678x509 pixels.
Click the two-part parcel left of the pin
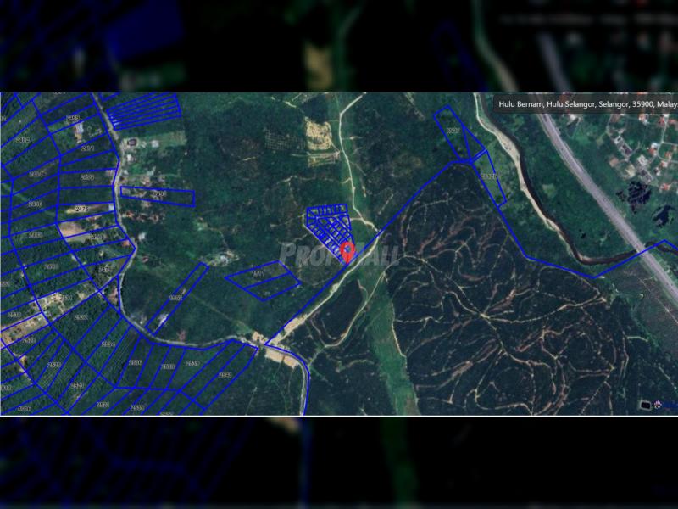tap(263, 279)
